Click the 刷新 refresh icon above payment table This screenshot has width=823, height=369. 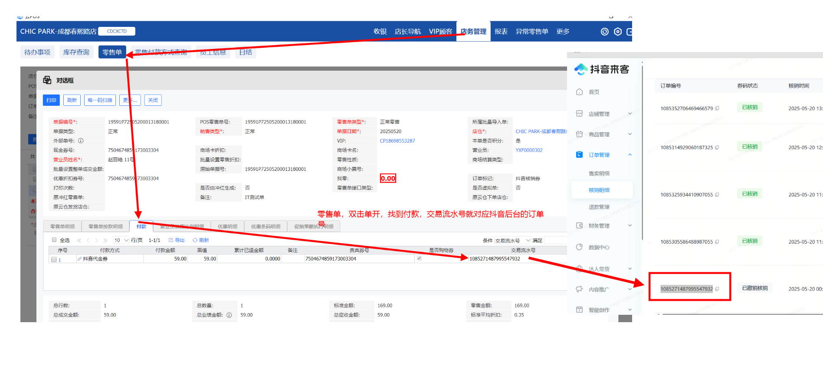click(x=195, y=240)
